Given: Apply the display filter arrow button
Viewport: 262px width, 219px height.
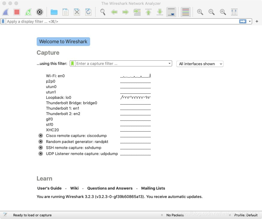Looking at the screenshot, I should (x=242, y=21).
